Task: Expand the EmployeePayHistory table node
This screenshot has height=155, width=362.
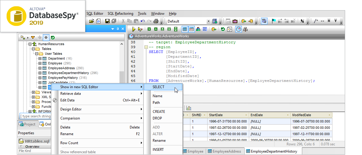Action: tap(40, 78)
